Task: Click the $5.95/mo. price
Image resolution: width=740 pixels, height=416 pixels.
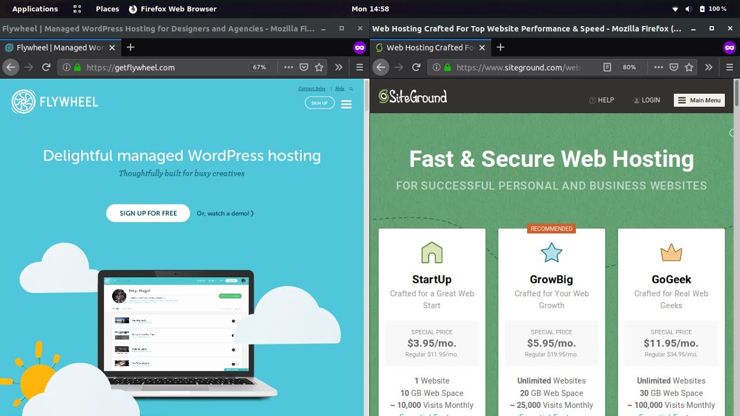Action: tap(552, 343)
